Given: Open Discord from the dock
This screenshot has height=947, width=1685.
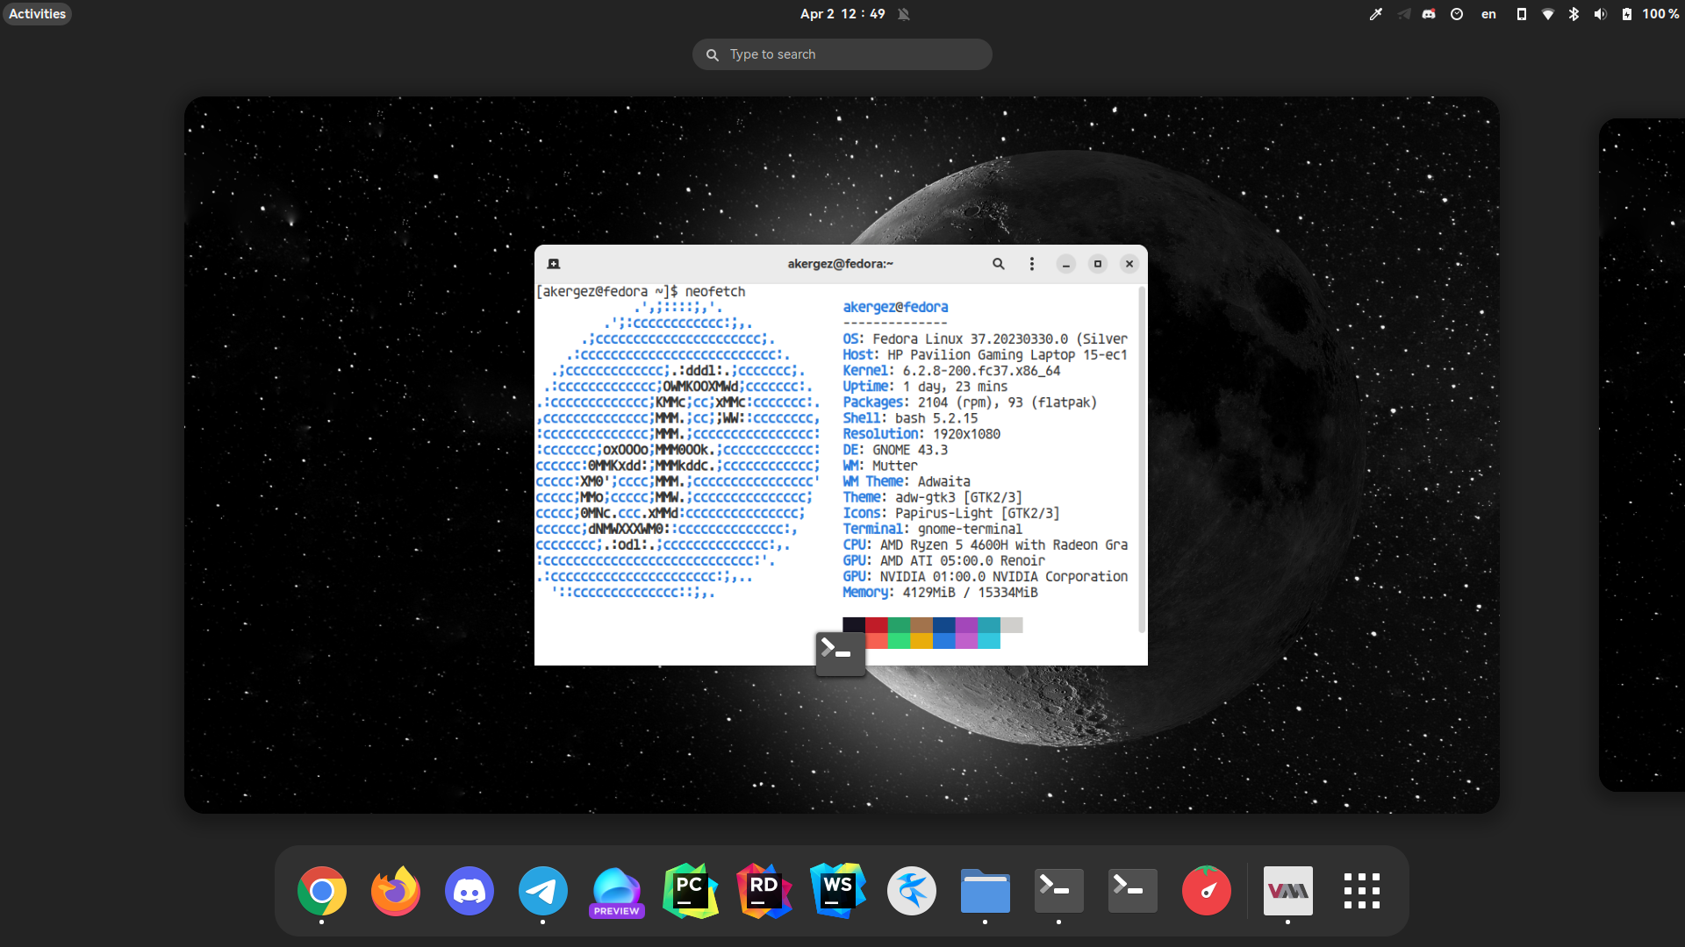Looking at the screenshot, I should point(470,891).
